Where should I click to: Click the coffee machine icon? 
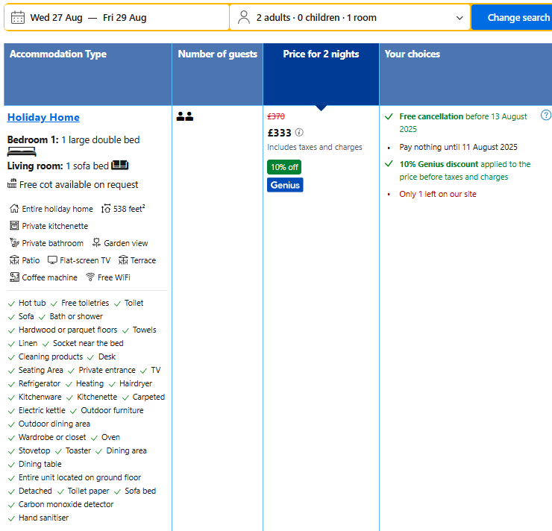(14, 277)
